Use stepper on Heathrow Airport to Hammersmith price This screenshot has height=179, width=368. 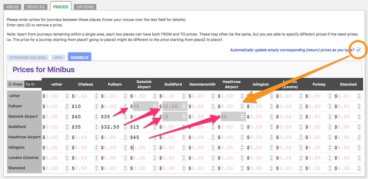pyautogui.click(x=213, y=137)
